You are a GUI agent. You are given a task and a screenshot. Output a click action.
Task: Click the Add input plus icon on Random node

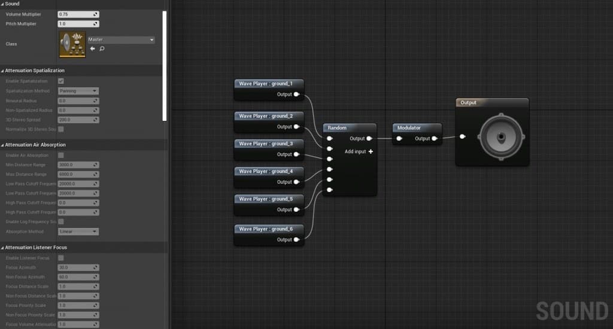click(371, 151)
